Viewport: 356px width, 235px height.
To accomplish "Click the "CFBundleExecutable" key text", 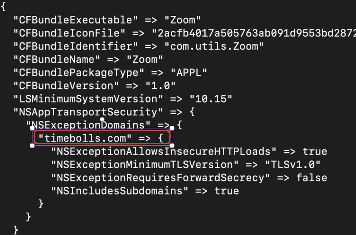I will 76,20.
